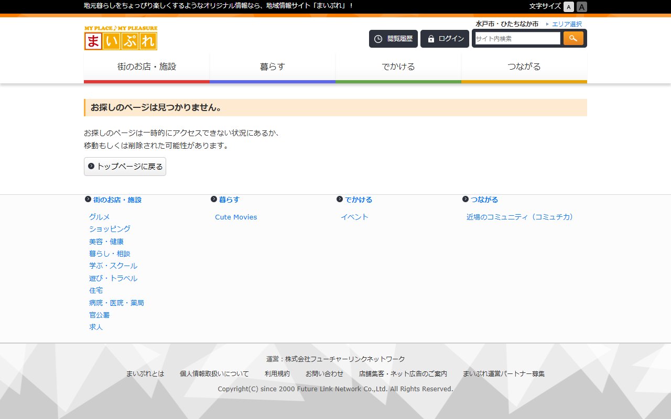The width and height of the screenshot is (671, 419).
Task: Open the グルメ link
Action: 100,217
